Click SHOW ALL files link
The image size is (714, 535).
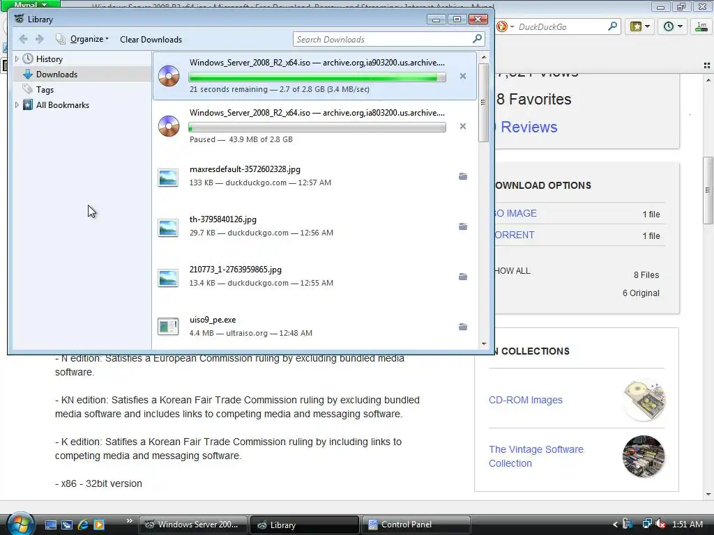click(x=512, y=271)
